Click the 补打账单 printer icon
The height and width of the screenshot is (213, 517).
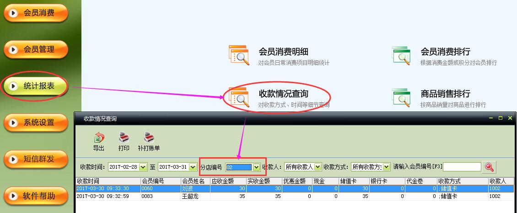[x=149, y=138]
